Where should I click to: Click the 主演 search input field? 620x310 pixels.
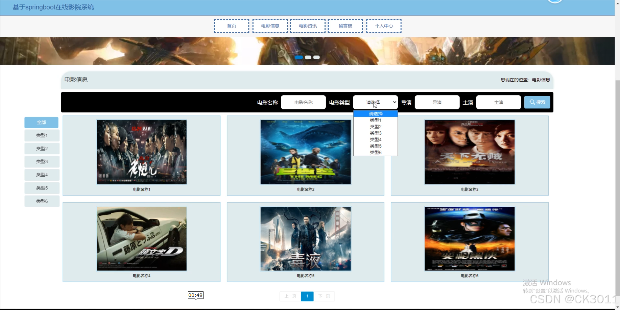[499, 102]
